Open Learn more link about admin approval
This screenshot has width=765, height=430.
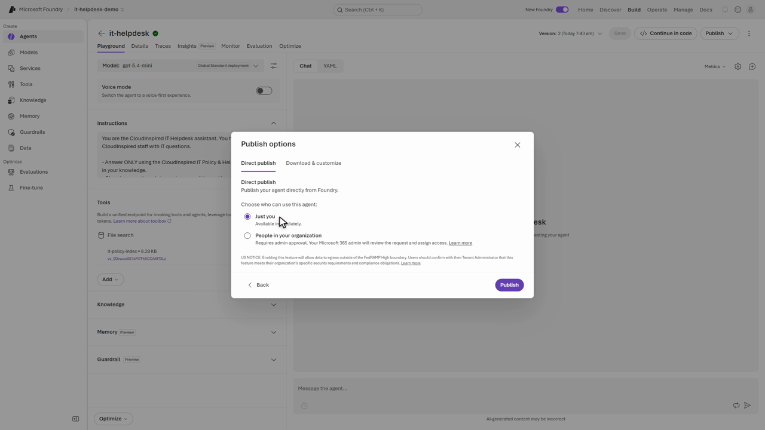460,243
